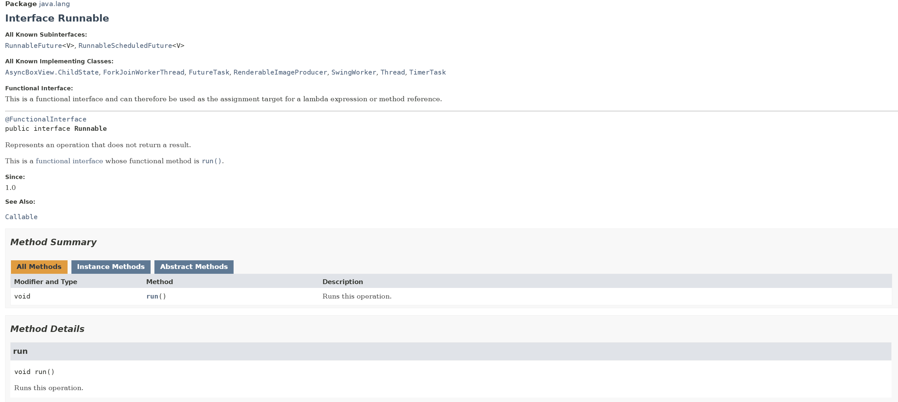Click the 'Functional Interface:' label
Image resolution: width=898 pixels, height=402 pixels.
pyautogui.click(x=39, y=88)
